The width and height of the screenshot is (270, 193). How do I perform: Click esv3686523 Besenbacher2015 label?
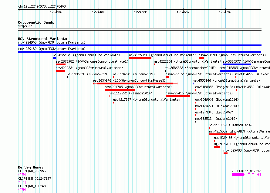[x=190, y=68]
